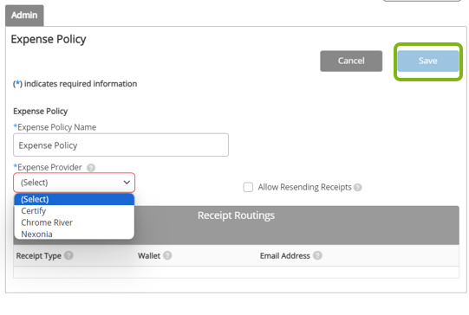Click the Cancel button
Image resolution: width=469 pixels, height=315 pixels.
(351, 61)
